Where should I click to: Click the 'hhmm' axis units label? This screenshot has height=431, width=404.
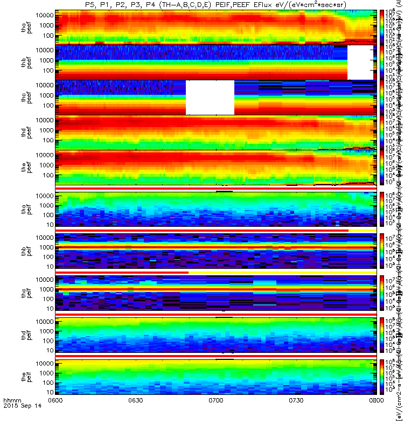(12, 400)
